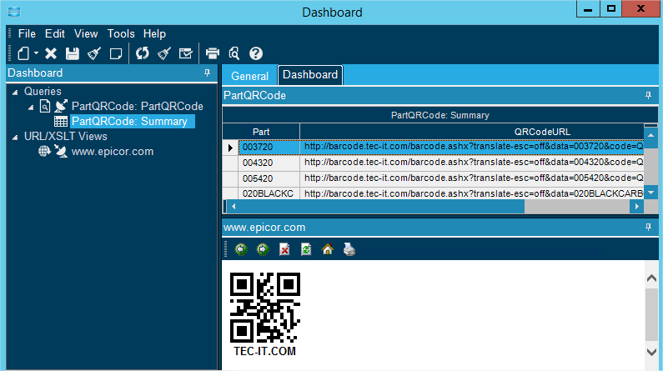663x371 pixels.
Task: Click part cell 020BLACKC
Action: [x=269, y=193]
